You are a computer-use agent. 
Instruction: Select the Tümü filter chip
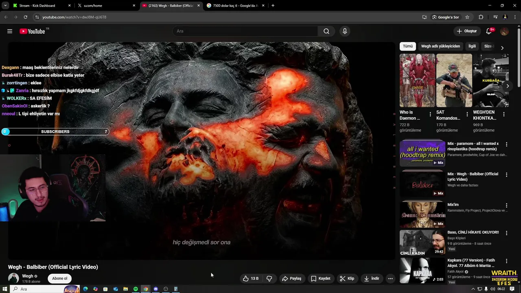[x=407, y=46]
